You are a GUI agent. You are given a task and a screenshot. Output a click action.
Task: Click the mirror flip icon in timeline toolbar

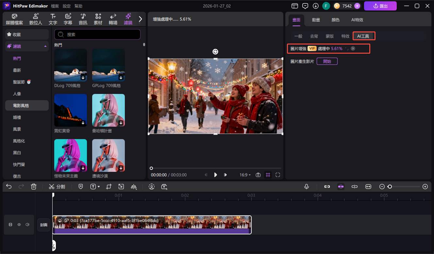tap(134, 187)
